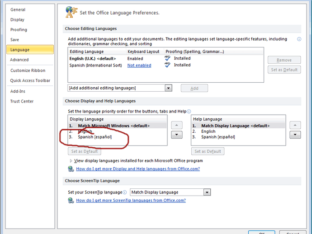Click the Office language globe icon

[71, 12]
